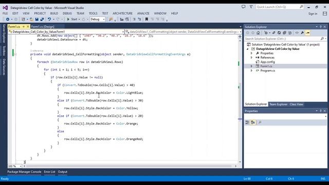The width and height of the screenshot is (329, 185).
Task: Open the Package Manager Console tab
Action: pyautogui.click(x=24, y=172)
